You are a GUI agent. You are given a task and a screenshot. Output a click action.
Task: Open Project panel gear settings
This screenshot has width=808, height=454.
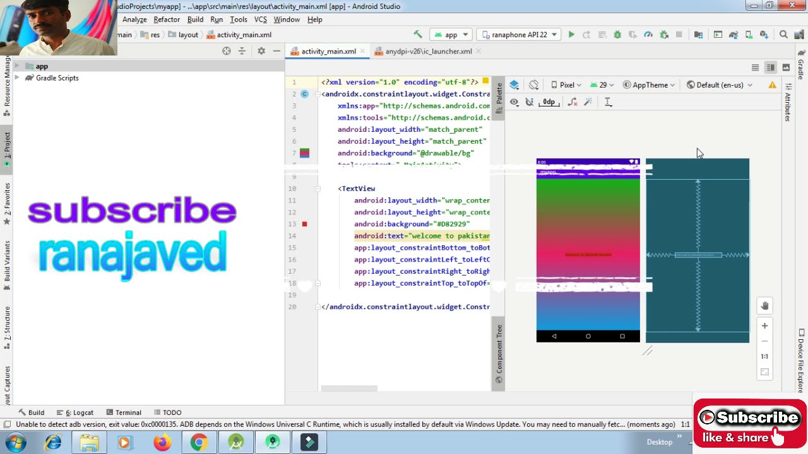click(261, 51)
